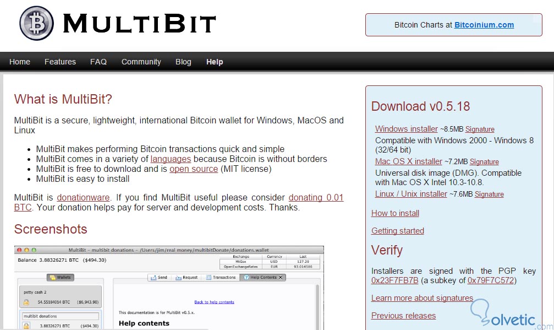Click the green zoom dot in MultiBit window
The height and width of the screenshot is (330, 554).
coord(34,250)
